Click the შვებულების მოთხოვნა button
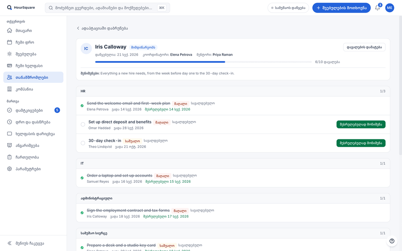The height and width of the screenshot is (251, 402). click(341, 8)
